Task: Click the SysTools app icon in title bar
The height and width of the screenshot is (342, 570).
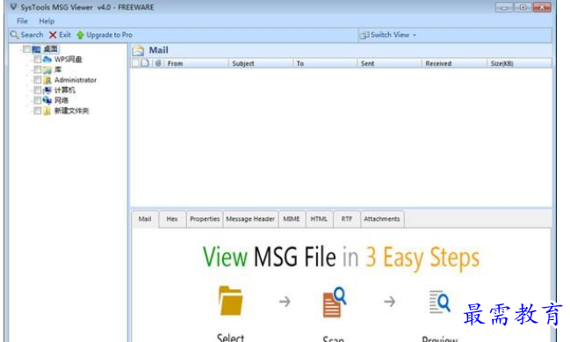Action: (13, 7)
